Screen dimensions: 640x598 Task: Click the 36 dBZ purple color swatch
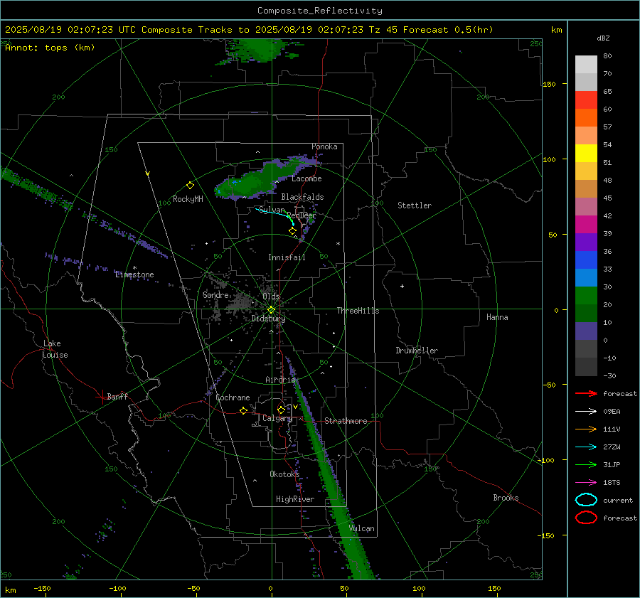click(x=586, y=242)
